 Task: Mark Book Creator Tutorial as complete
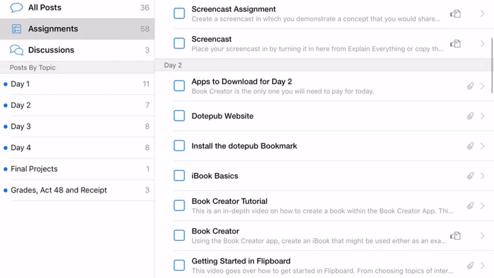179,205
